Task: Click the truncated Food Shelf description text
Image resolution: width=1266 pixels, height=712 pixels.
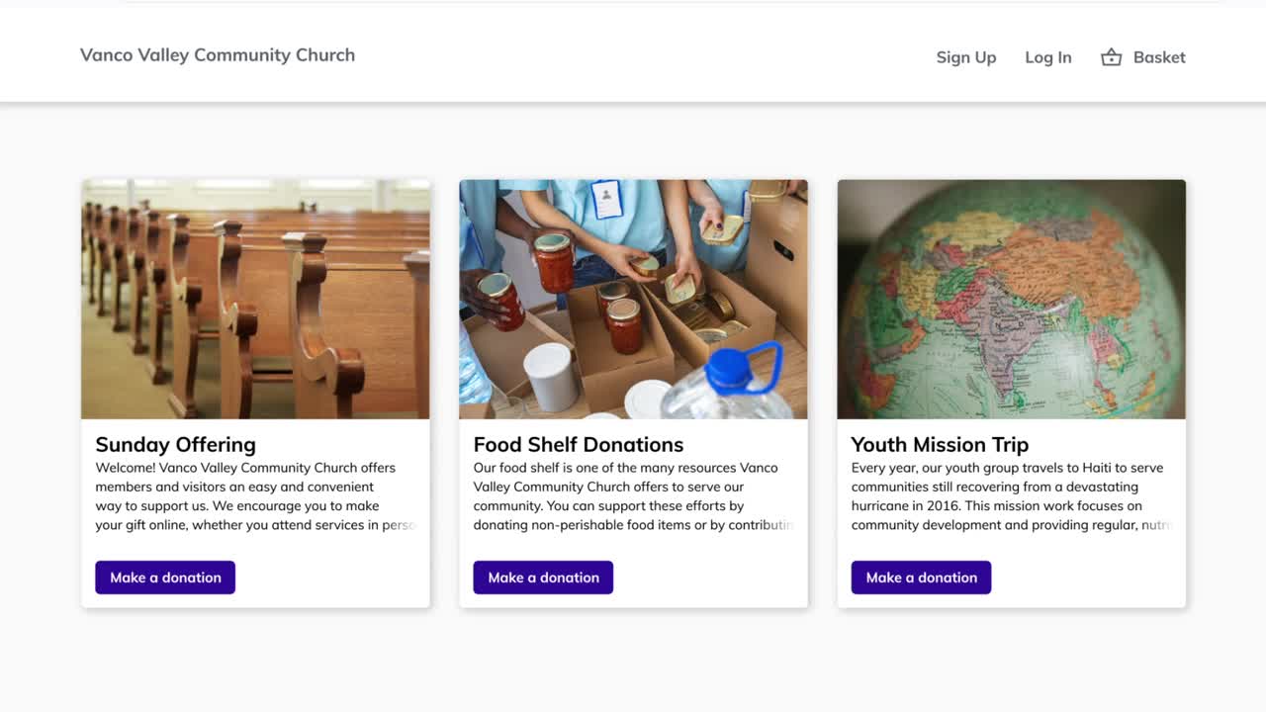Action: click(x=623, y=495)
